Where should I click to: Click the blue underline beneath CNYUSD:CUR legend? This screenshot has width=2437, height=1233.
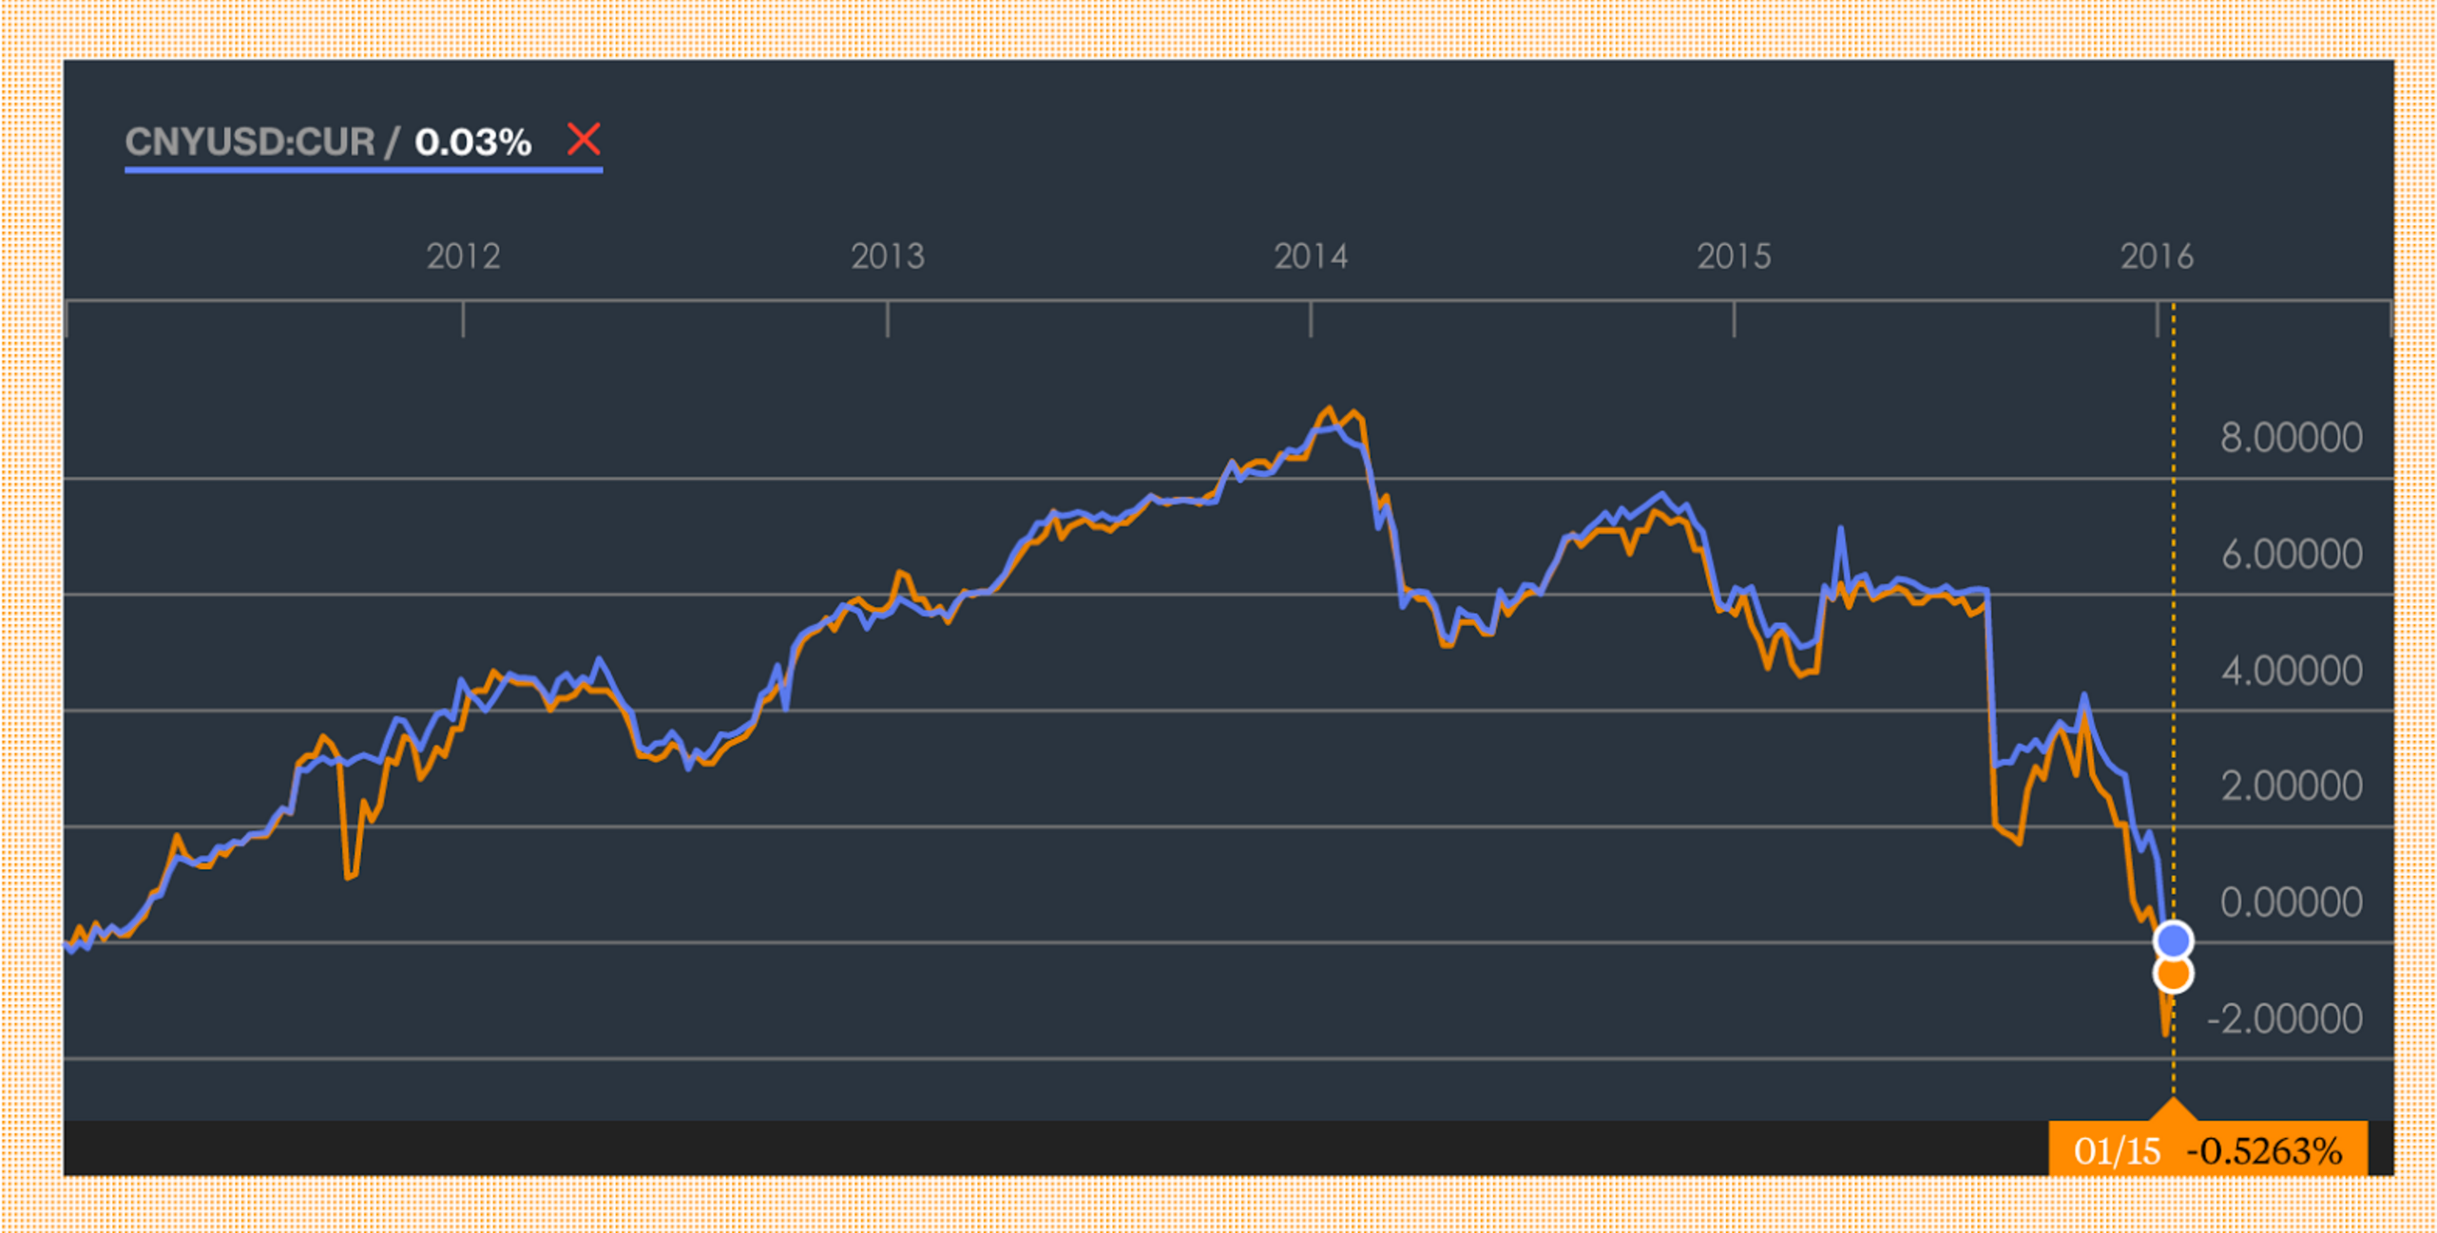click(363, 170)
